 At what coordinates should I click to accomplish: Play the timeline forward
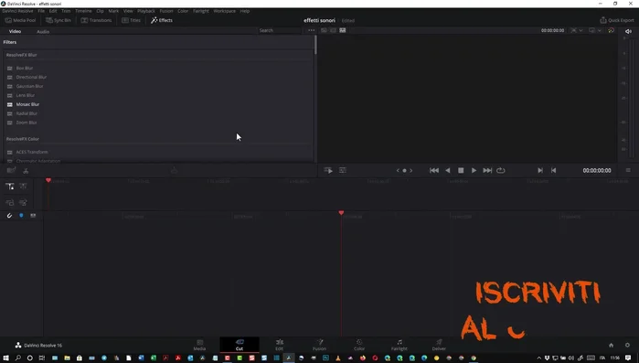coord(474,170)
